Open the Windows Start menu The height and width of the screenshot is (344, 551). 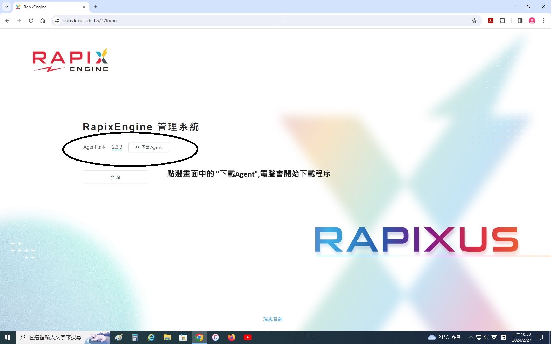8,337
